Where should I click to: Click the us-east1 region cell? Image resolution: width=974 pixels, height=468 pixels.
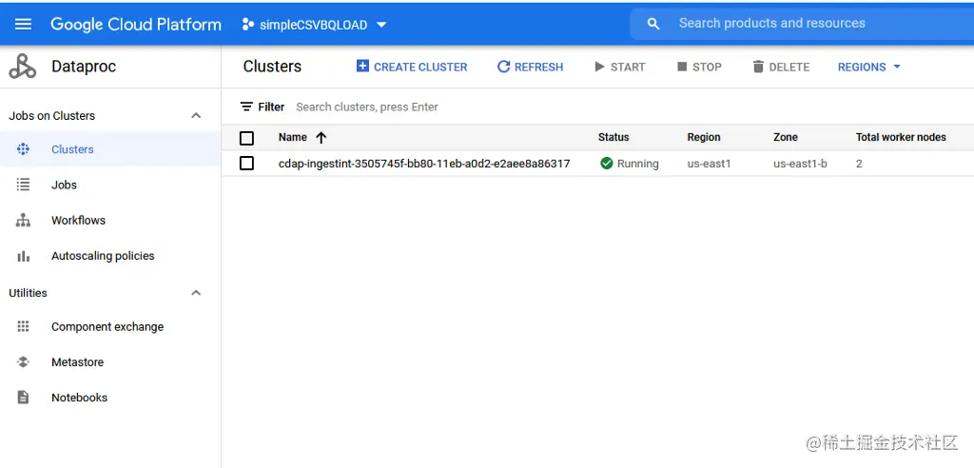(709, 164)
